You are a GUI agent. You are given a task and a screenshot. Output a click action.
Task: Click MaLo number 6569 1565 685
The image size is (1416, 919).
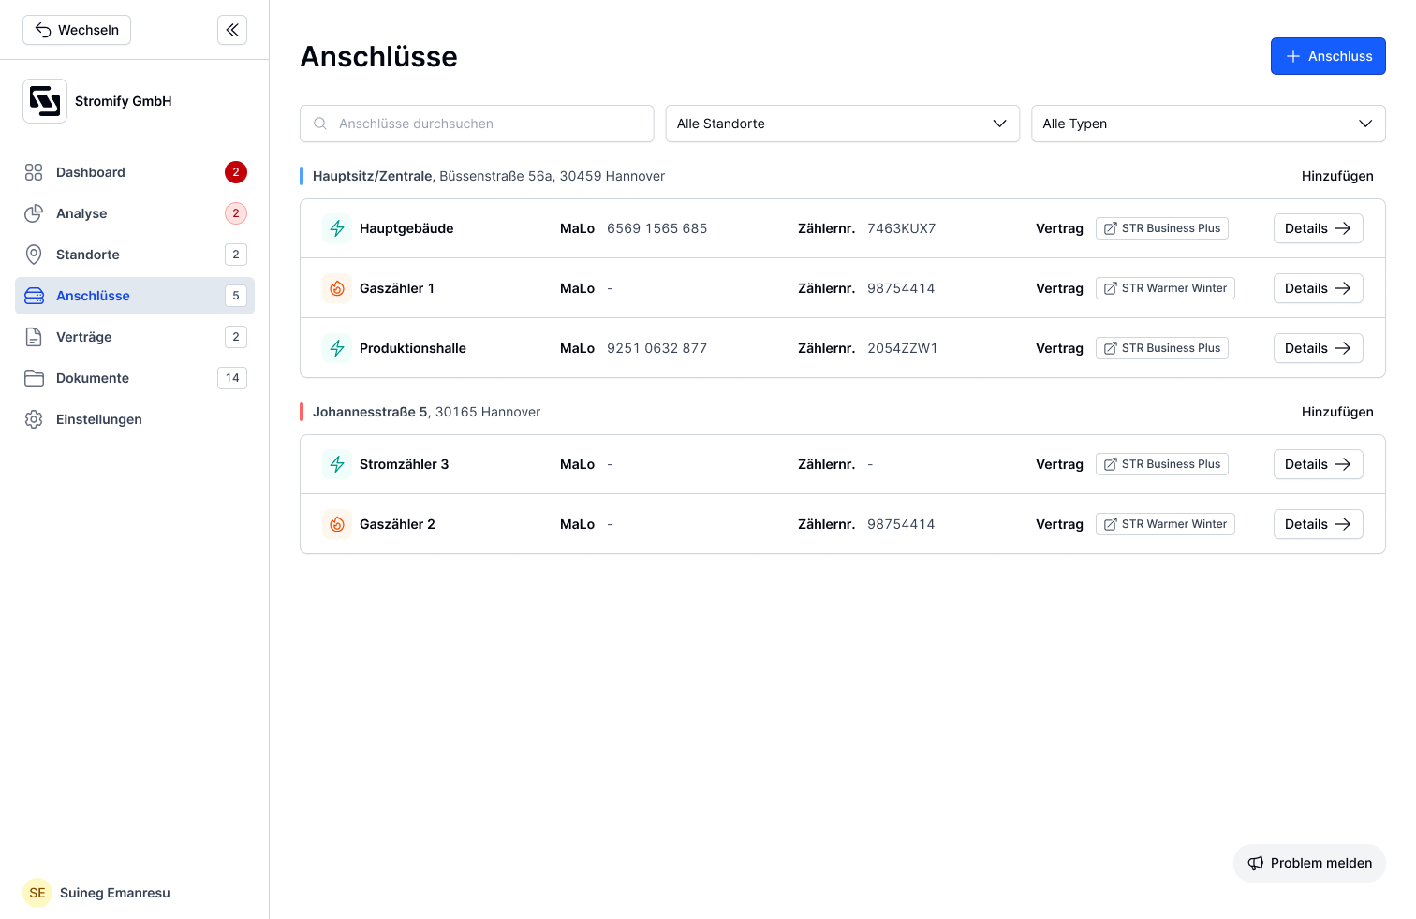pos(657,228)
